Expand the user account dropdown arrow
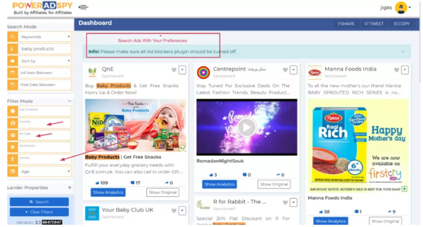The height and width of the screenshot is (227, 423). pos(410,8)
